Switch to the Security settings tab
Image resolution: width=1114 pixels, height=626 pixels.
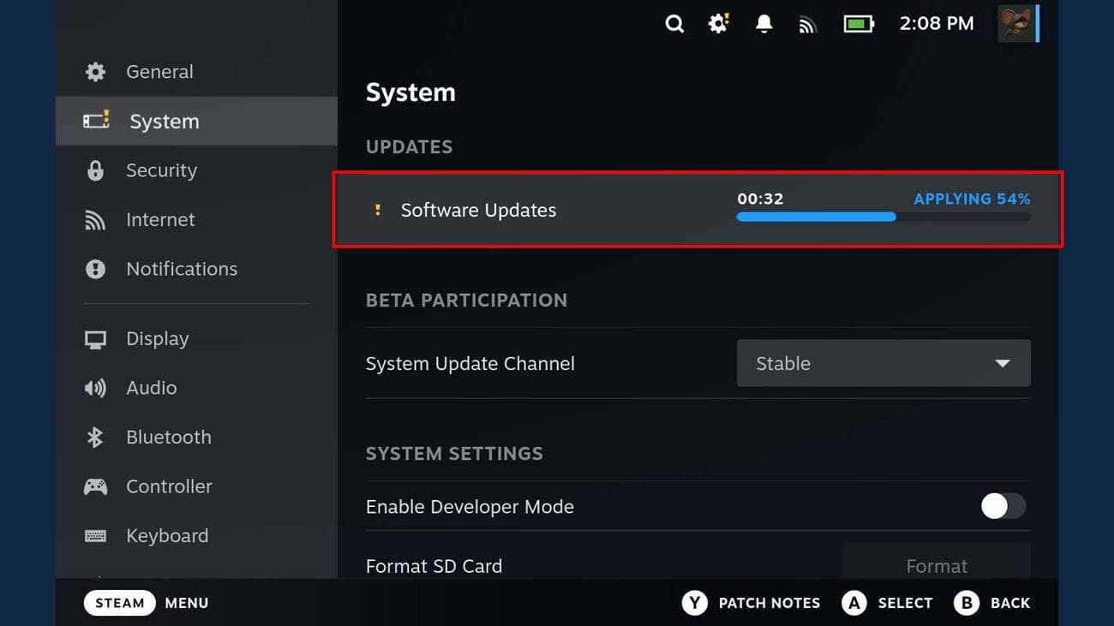[x=160, y=170]
